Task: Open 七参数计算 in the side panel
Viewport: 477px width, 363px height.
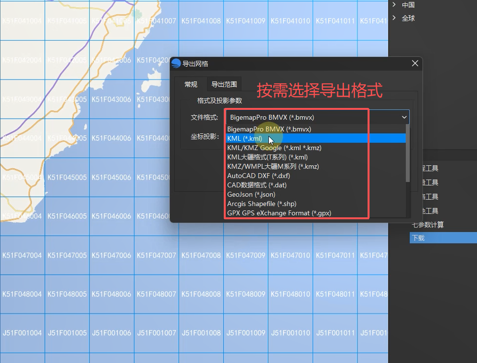Action: point(428,225)
